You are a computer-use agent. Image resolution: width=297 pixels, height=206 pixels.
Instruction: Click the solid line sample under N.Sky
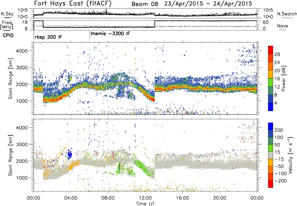point(7,17)
